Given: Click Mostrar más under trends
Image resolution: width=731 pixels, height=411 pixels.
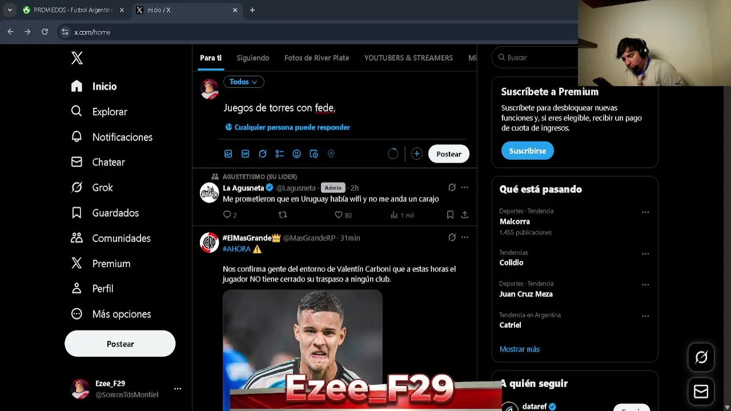Looking at the screenshot, I should 520,349.
